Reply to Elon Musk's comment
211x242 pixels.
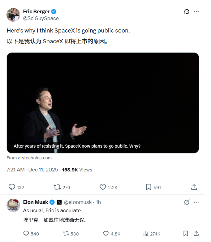coord(27,234)
